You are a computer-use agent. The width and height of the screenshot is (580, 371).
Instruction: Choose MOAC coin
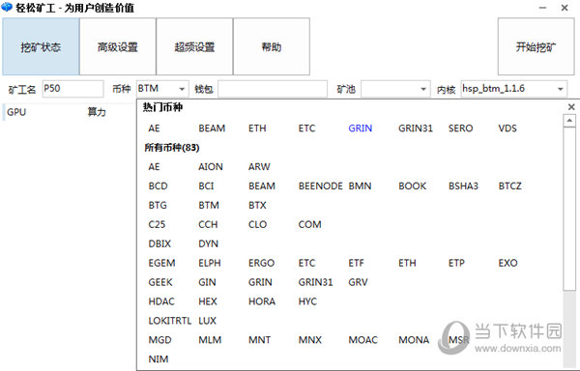click(x=363, y=339)
